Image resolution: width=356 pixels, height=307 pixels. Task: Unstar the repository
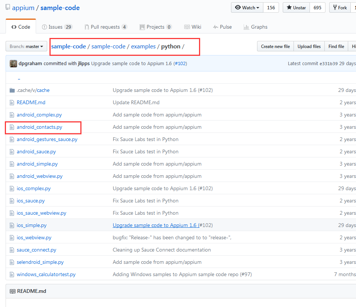(x=296, y=7)
